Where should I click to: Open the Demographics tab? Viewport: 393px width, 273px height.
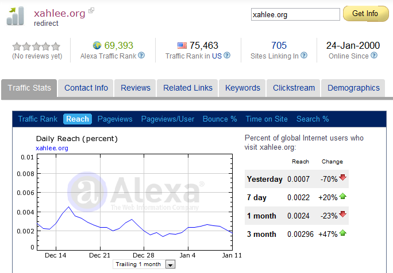(353, 88)
